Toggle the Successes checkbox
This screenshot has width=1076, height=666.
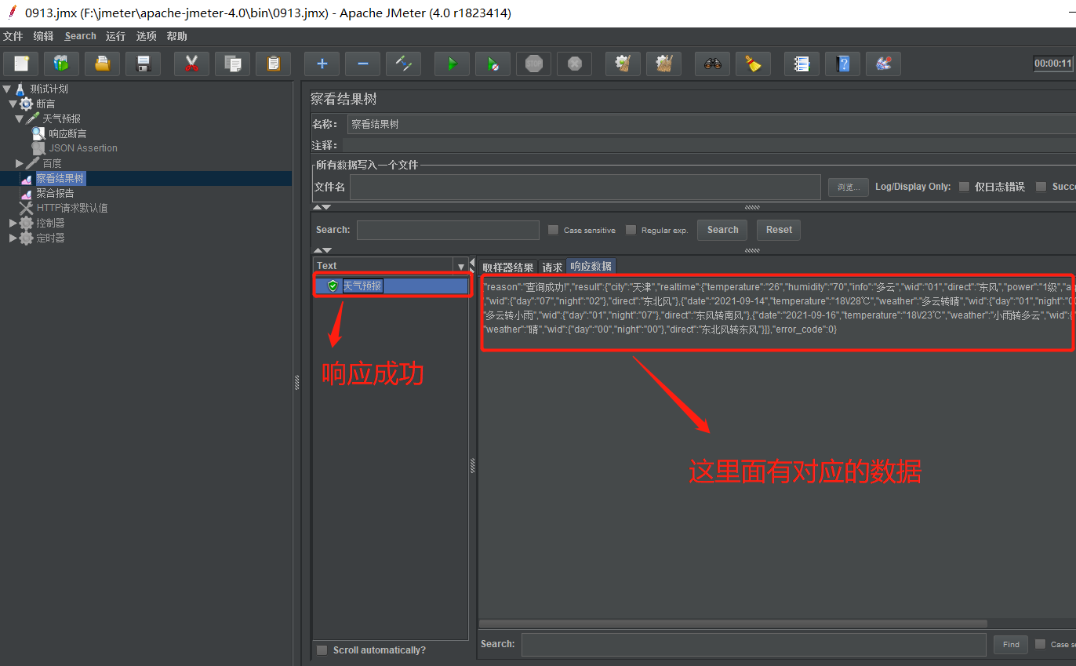coord(1041,187)
